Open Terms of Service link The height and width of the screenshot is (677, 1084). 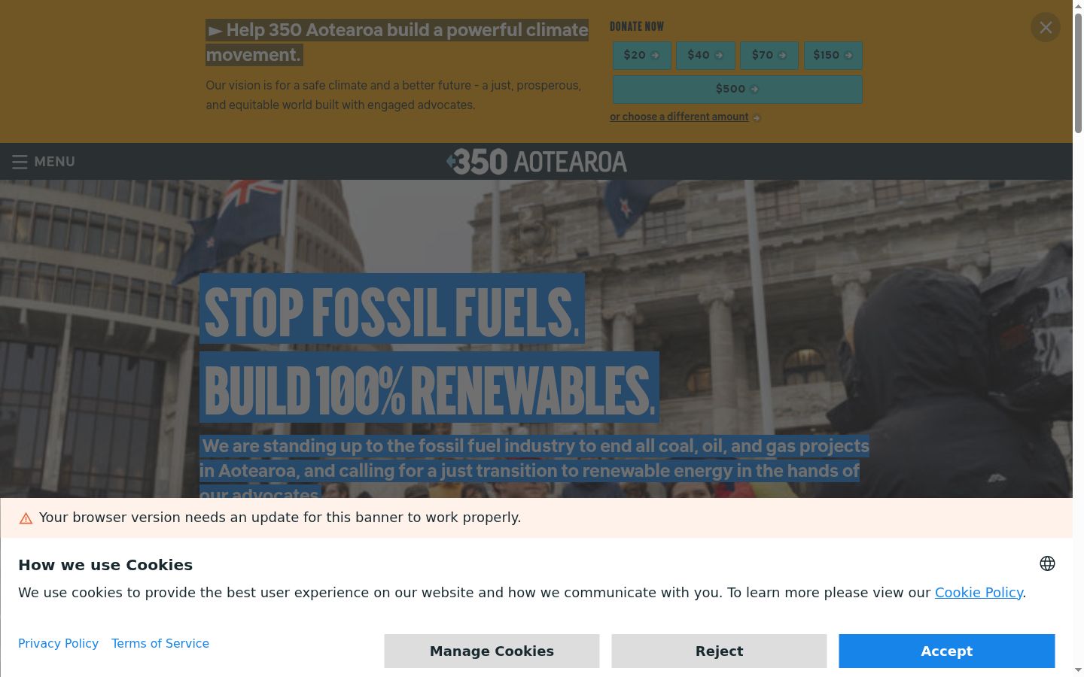(160, 644)
